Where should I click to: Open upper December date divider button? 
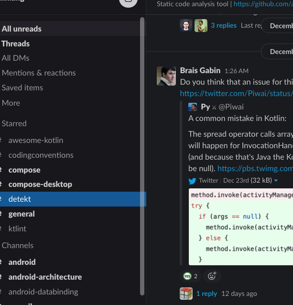point(277,26)
